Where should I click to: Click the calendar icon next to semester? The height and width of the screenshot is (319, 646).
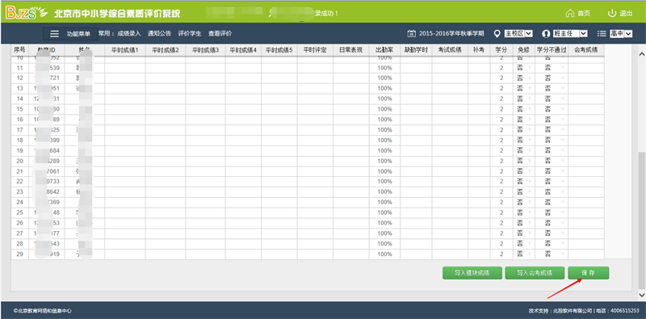411,33
